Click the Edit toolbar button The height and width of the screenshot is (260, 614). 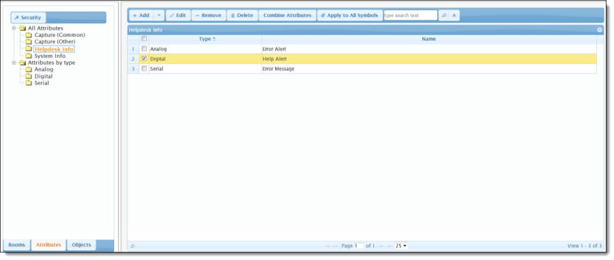(178, 16)
